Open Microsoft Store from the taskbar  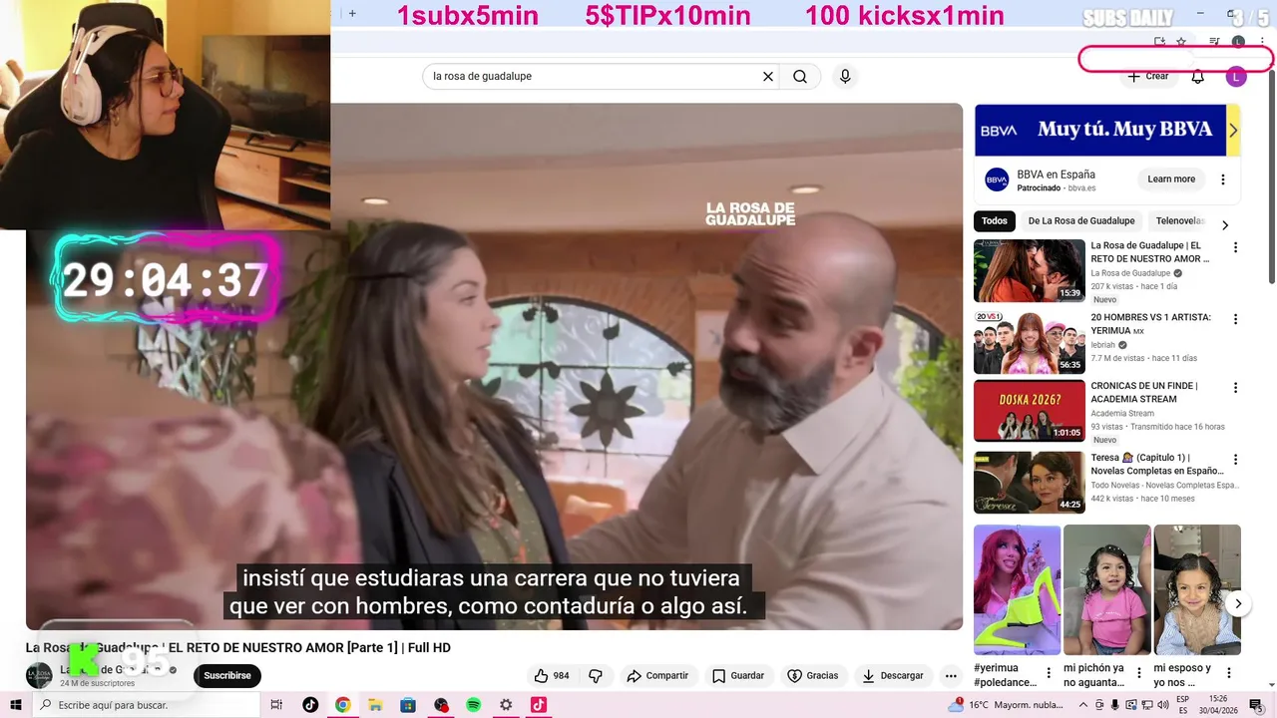coord(408,705)
